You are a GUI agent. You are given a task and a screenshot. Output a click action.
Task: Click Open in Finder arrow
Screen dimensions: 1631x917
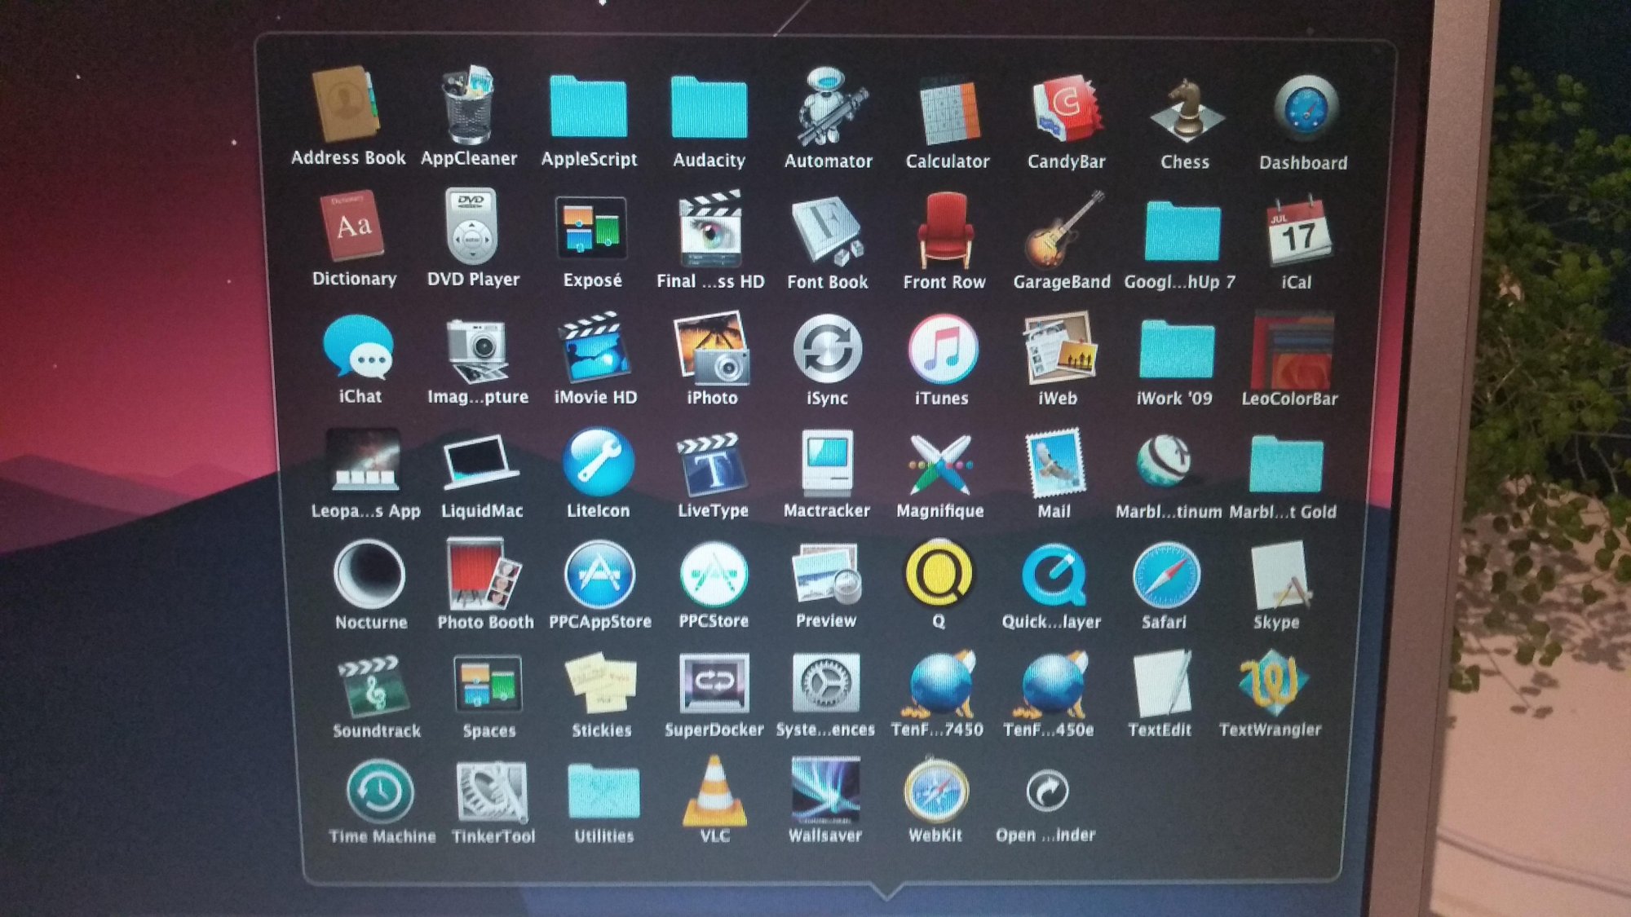pos(1046,791)
